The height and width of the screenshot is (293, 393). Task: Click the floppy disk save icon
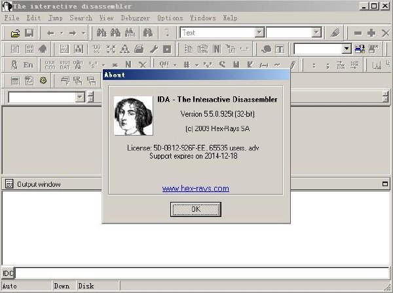tap(29, 33)
